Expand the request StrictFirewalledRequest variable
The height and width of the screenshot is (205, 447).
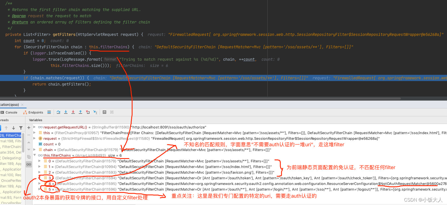[34, 138]
